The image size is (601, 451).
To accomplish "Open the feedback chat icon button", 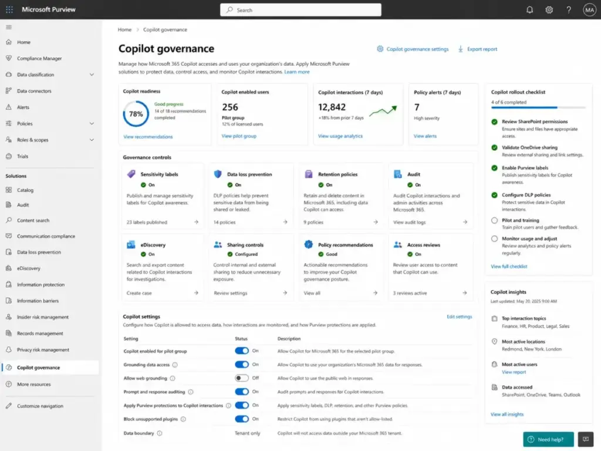I will point(586,439).
